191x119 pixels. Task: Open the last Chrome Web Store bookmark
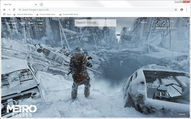click(x=69, y=14)
